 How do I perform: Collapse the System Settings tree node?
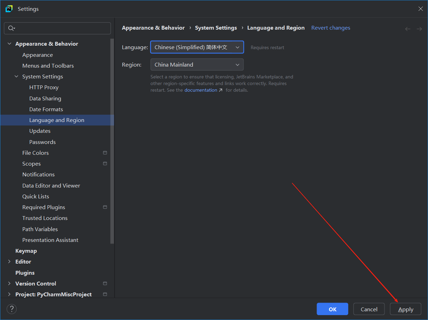coord(16,76)
